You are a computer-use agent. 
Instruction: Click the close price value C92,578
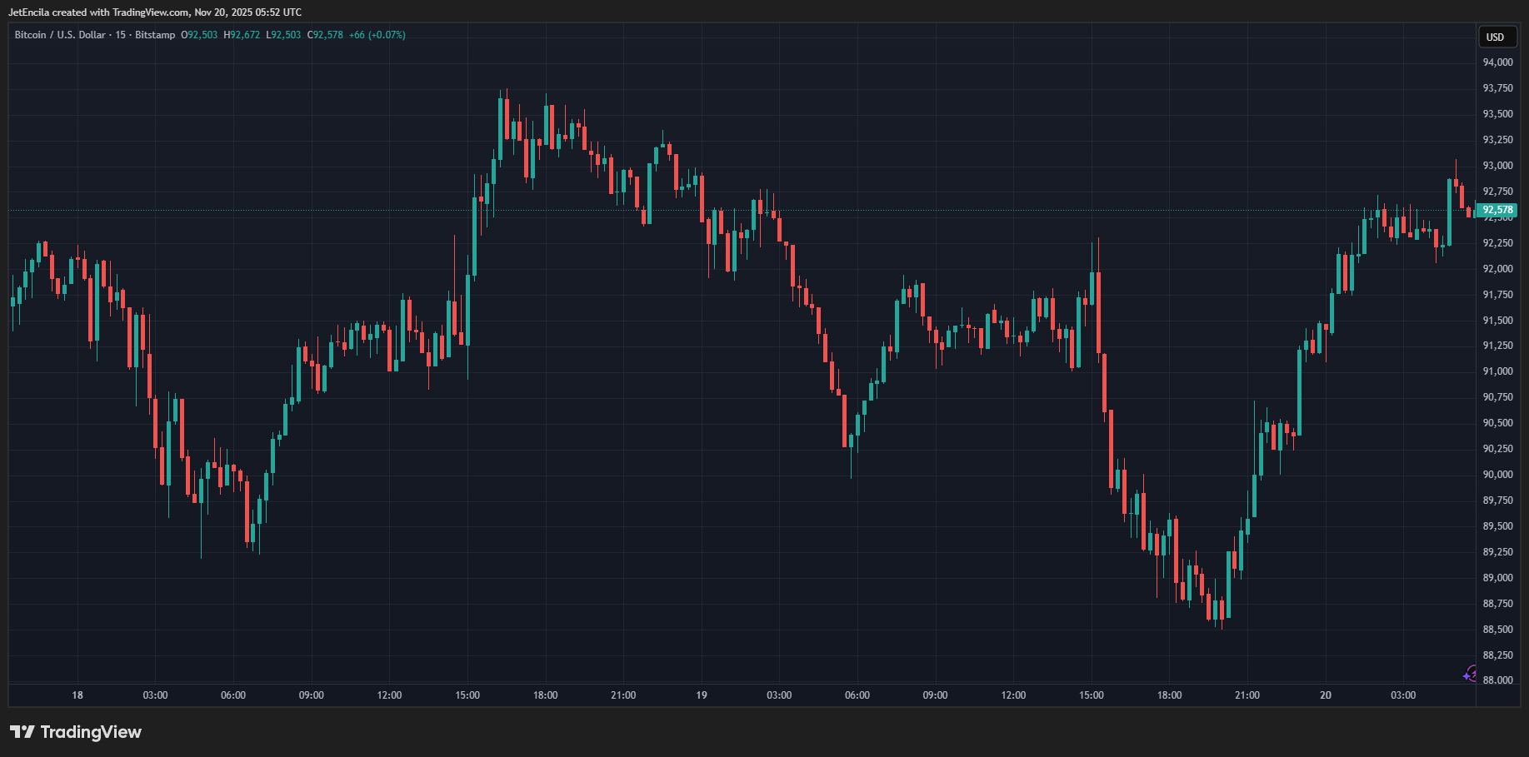(x=325, y=35)
